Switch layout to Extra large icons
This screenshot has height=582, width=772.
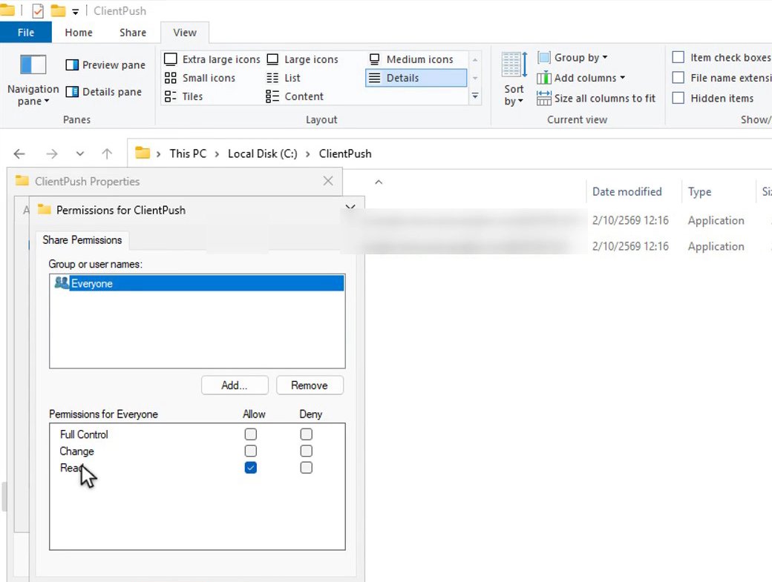[x=212, y=59]
